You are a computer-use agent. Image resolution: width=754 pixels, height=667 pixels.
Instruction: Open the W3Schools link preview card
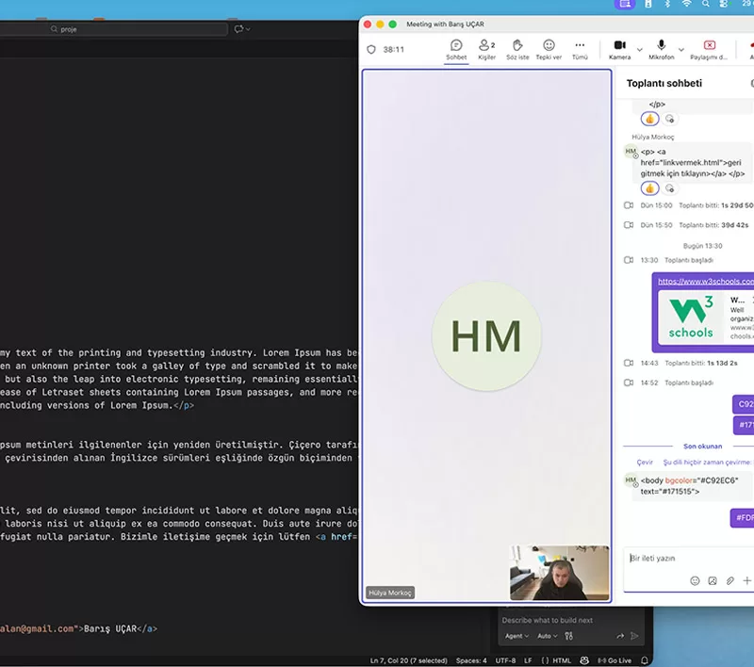coord(705,317)
